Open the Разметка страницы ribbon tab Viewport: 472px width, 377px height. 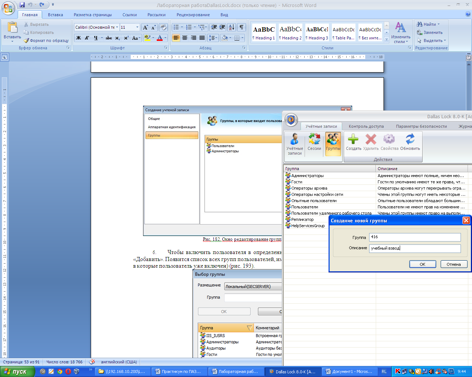click(93, 15)
